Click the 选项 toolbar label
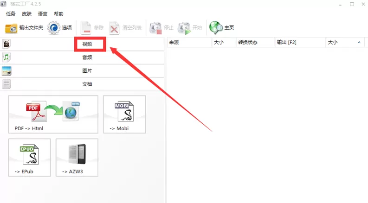This screenshot has height=203, width=368. click(x=67, y=28)
